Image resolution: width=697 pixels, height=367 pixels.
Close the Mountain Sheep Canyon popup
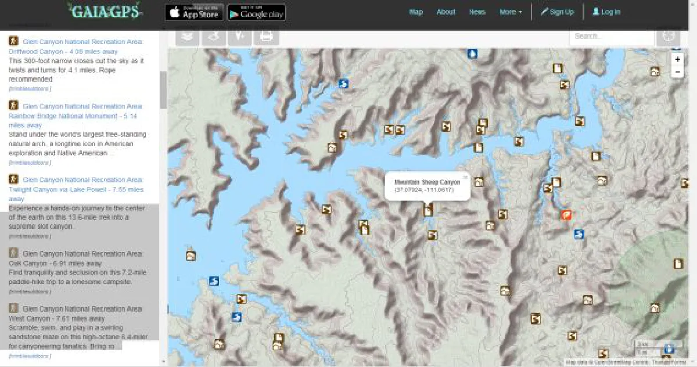465,177
